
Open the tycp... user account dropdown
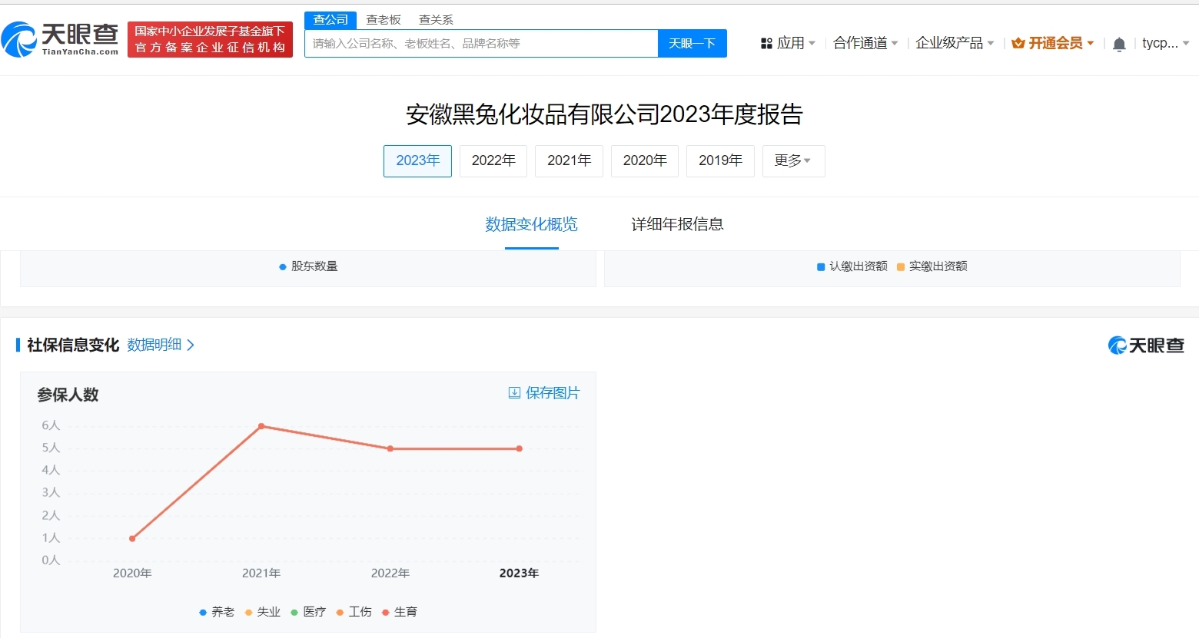click(1165, 44)
